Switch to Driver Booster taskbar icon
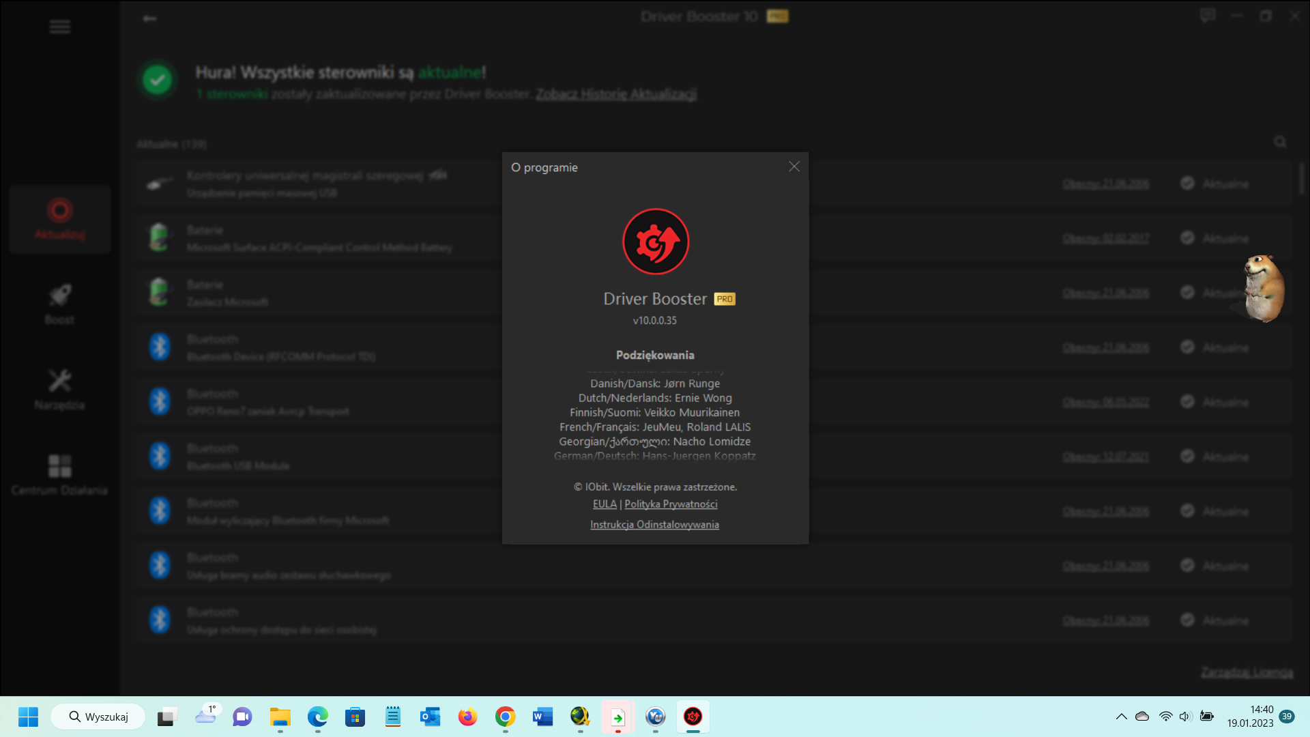Viewport: 1310px width, 737px height. (x=693, y=717)
